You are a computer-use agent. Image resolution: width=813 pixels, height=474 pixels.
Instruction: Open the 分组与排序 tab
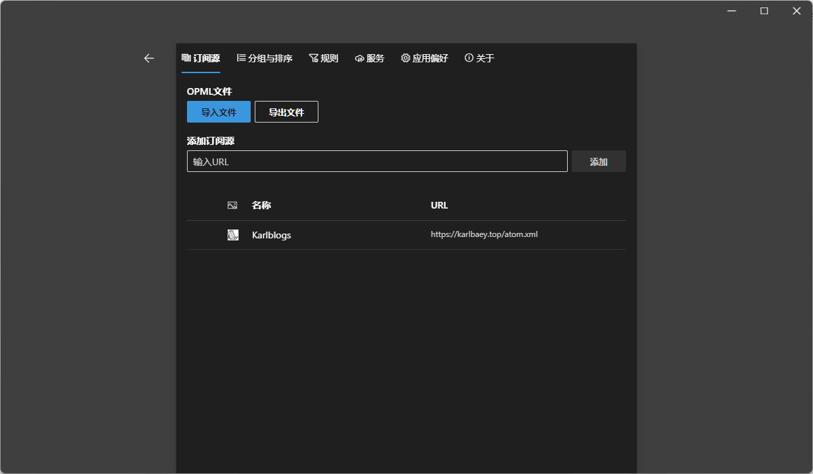pyautogui.click(x=264, y=58)
